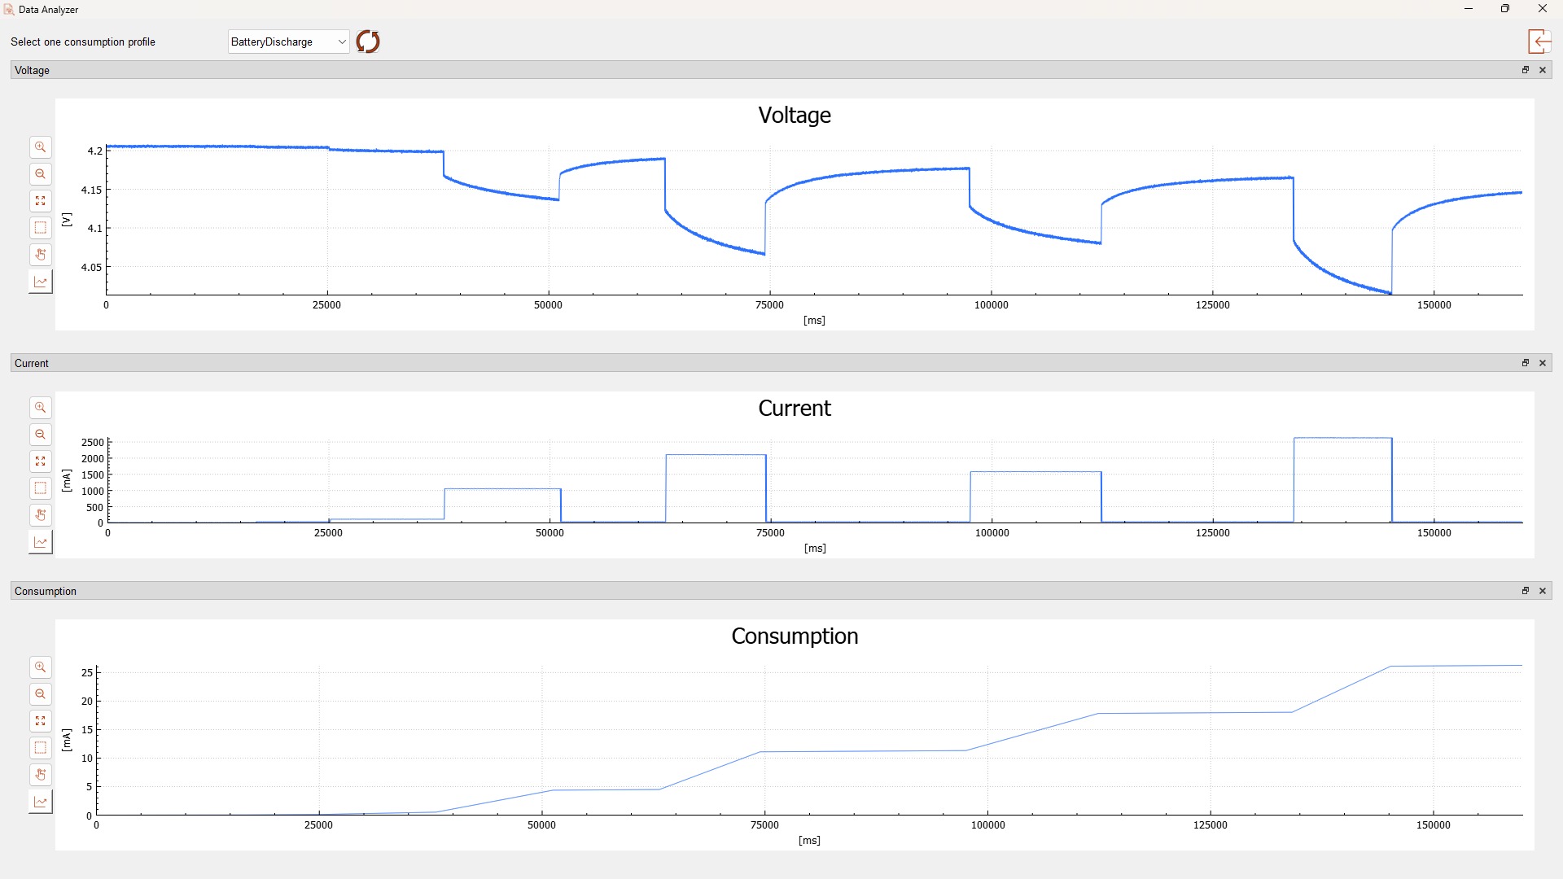Toggle graph line tool on Voltage chart
Viewport: 1563px width, 879px height.
point(40,282)
